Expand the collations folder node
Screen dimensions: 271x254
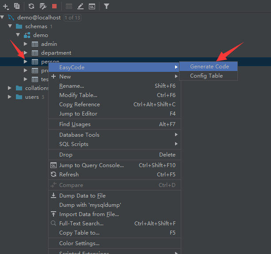tap(10, 88)
